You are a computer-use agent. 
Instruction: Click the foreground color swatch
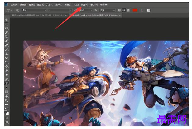tap(6, 112)
